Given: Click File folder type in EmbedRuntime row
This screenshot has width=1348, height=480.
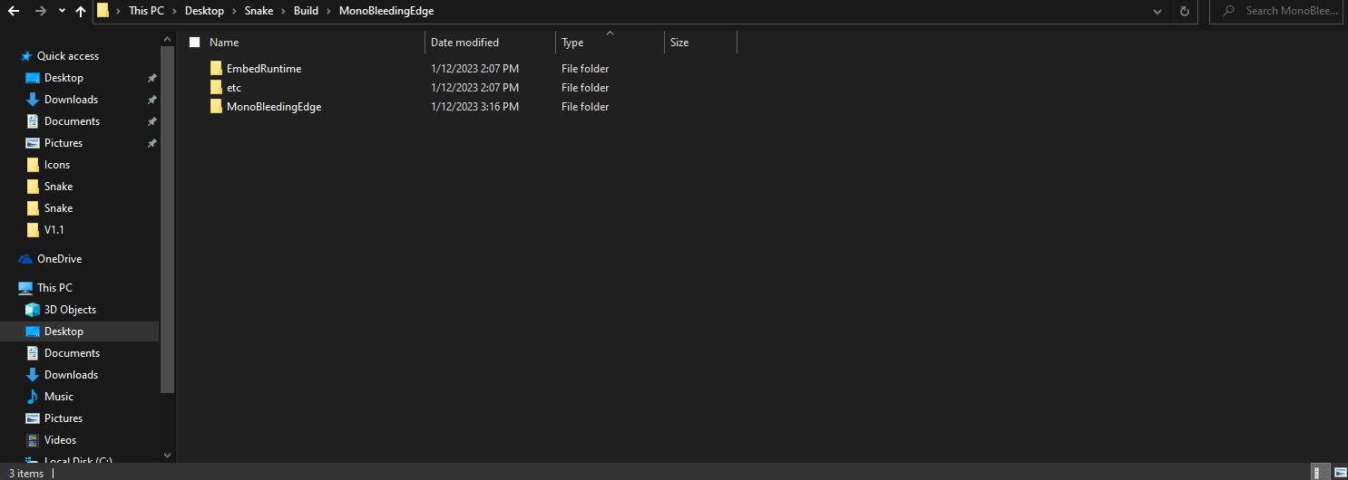Looking at the screenshot, I should pos(585,69).
